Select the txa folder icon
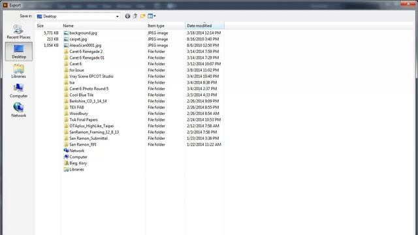418x235 pixels. pos(66,83)
